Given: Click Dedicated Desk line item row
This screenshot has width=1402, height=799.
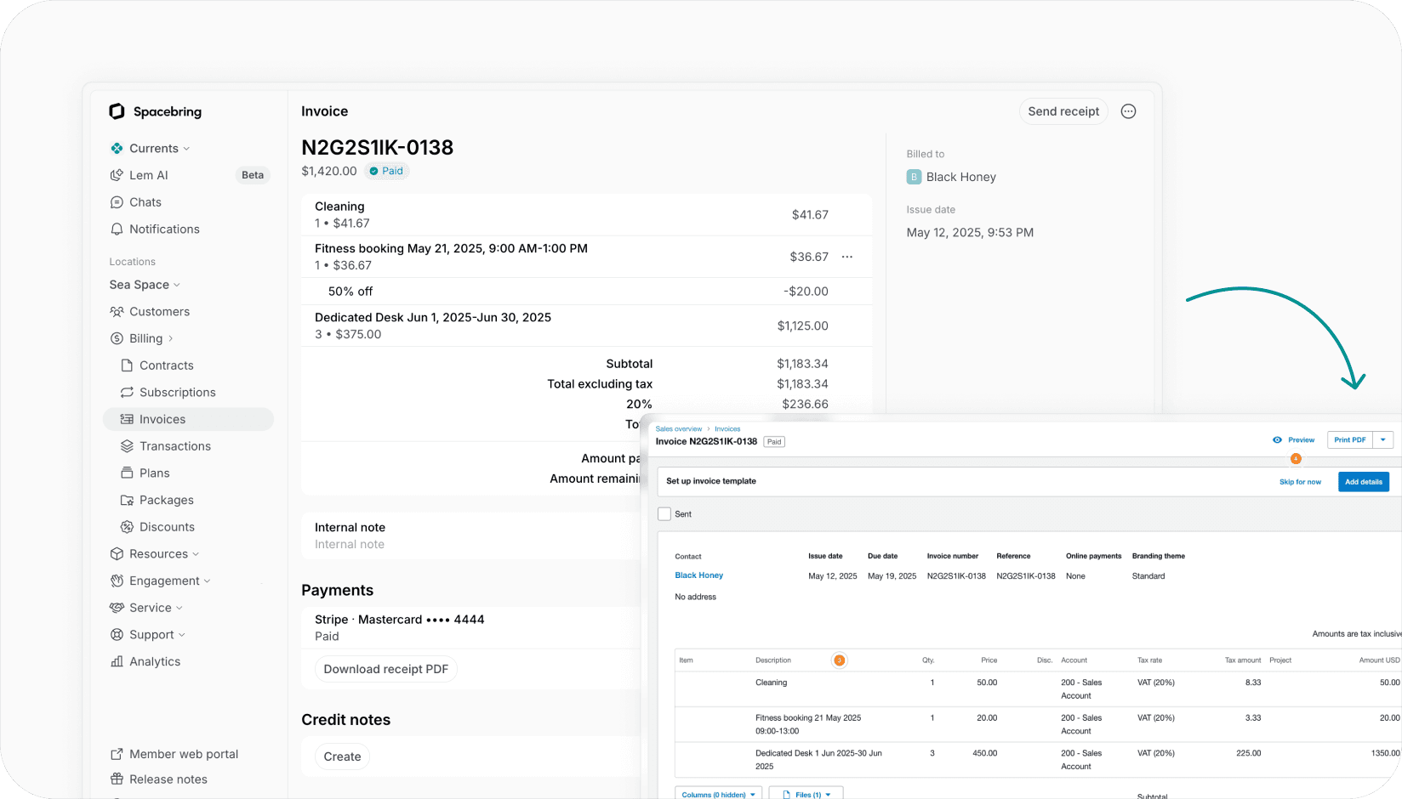Looking at the screenshot, I should 587,326.
